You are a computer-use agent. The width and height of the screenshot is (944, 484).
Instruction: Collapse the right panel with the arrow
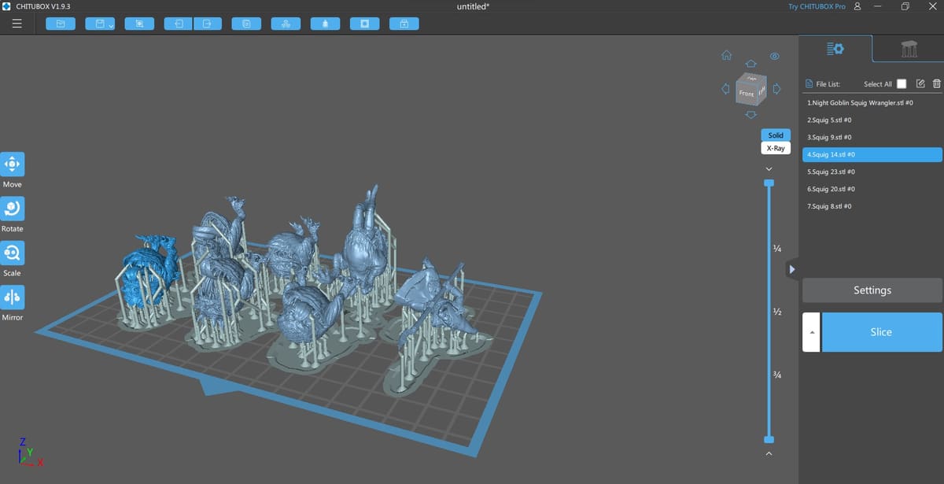pos(792,270)
